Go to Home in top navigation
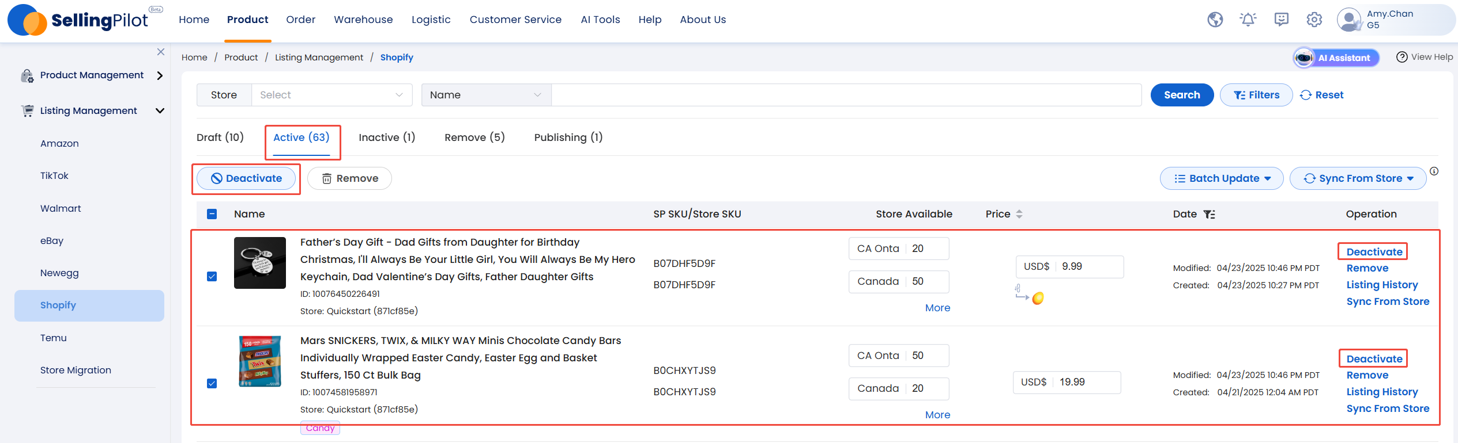 click(194, 20)
